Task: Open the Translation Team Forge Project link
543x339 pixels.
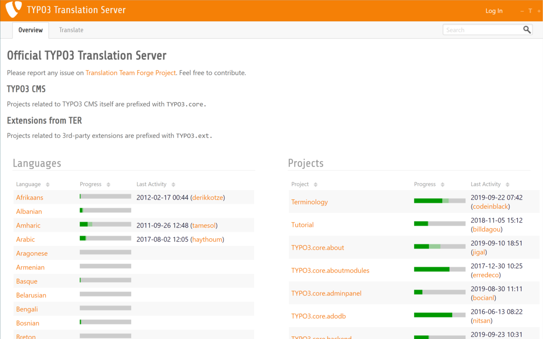Action: tap(130, 73)
